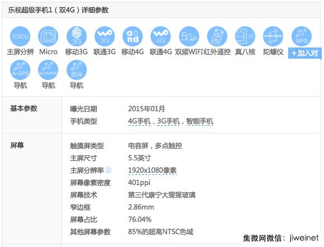Select the GLONASS navigation icon
This screenshot has width=324, height=247.
[x=48, y=70]
